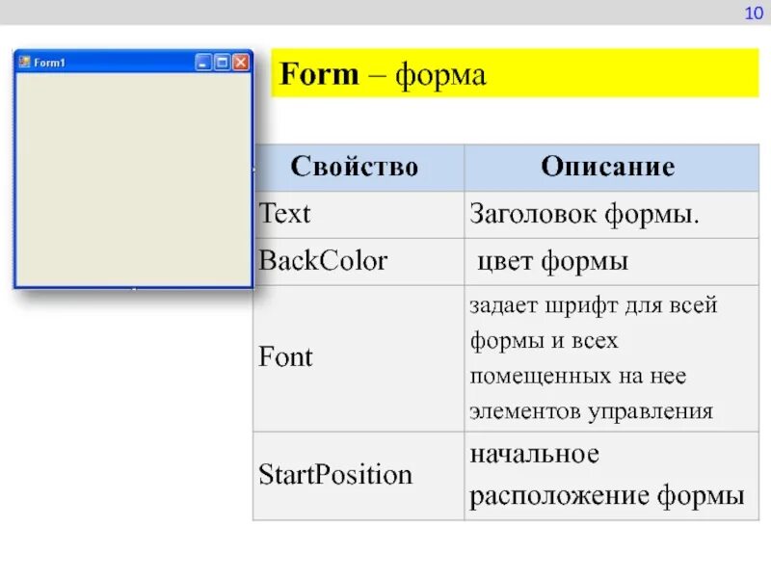The image size is (771, 578).
Task: Select the 'Font' property cell
Action: (x=359, y=358)
